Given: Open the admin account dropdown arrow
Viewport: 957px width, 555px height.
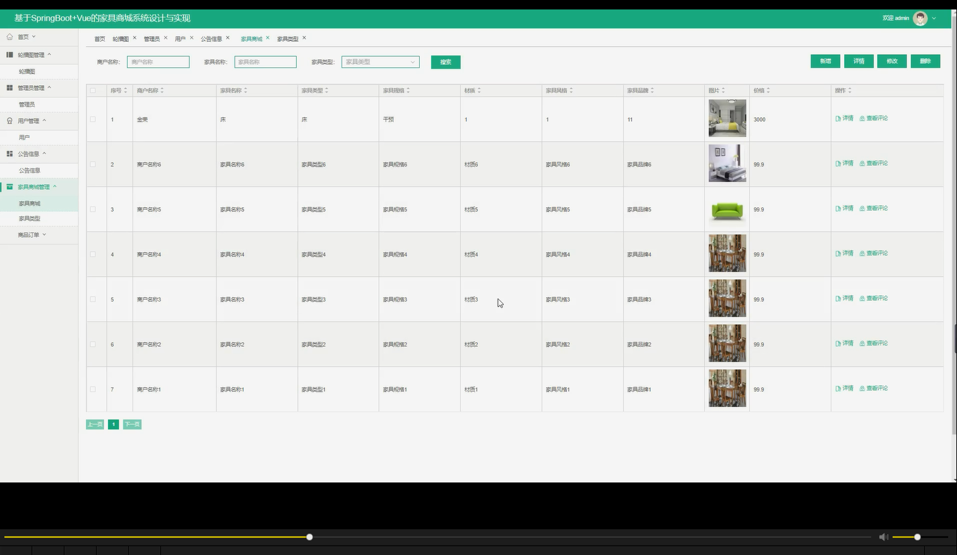Looking at the screenshot, I should 934,18.
